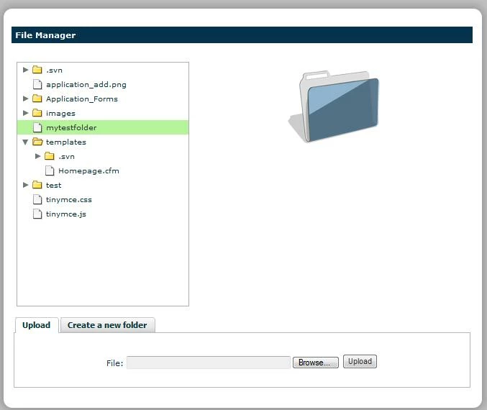Click the Upload submit button
Viewport: 487px width, 410px height.
(360, 362)
